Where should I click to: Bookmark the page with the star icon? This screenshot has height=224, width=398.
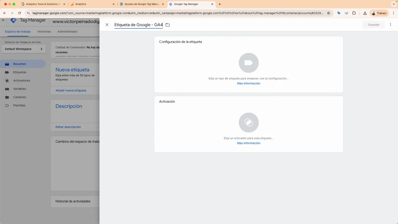[328, 13]
